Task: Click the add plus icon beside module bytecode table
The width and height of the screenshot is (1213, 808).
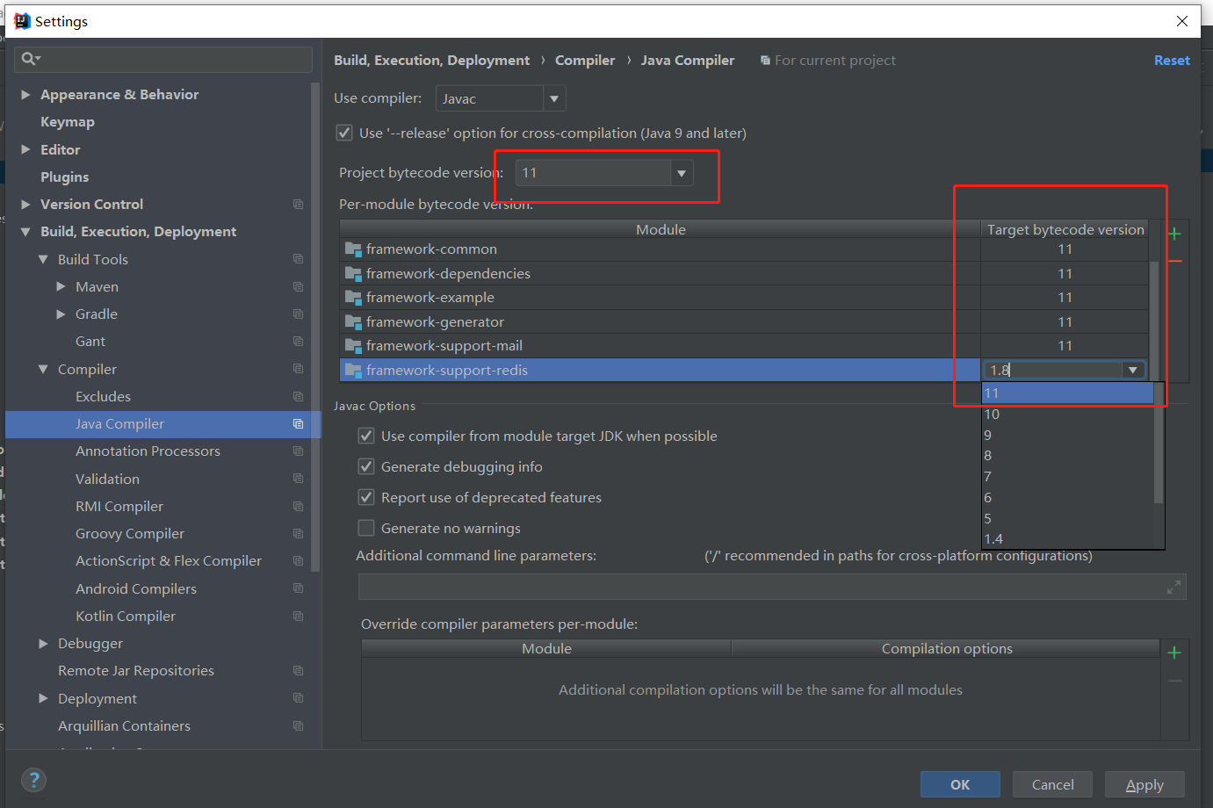Action: pos(1174,234)
